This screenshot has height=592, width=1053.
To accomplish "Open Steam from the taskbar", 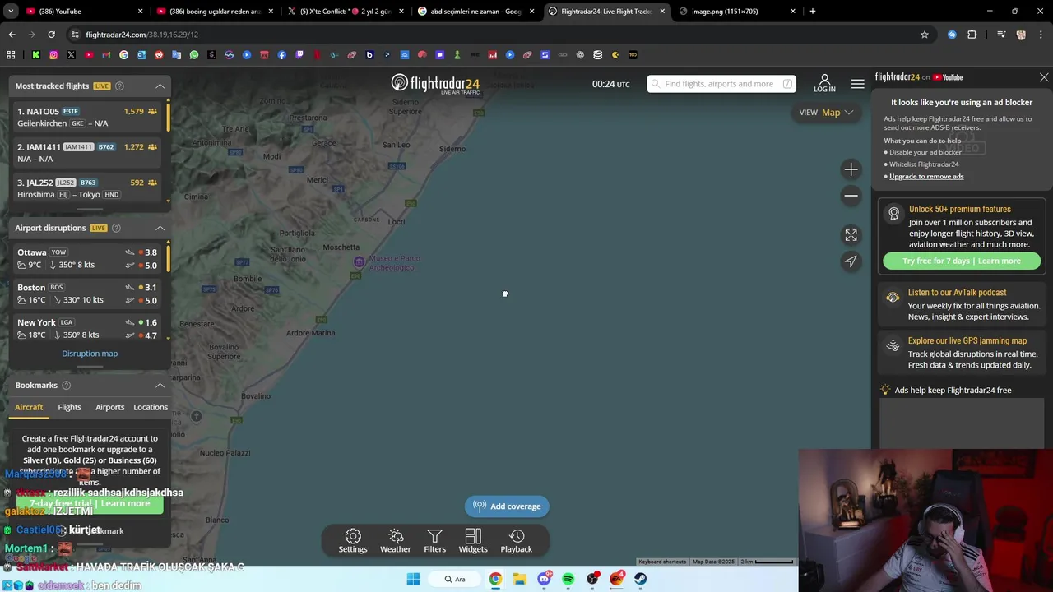I will (640, 579).
